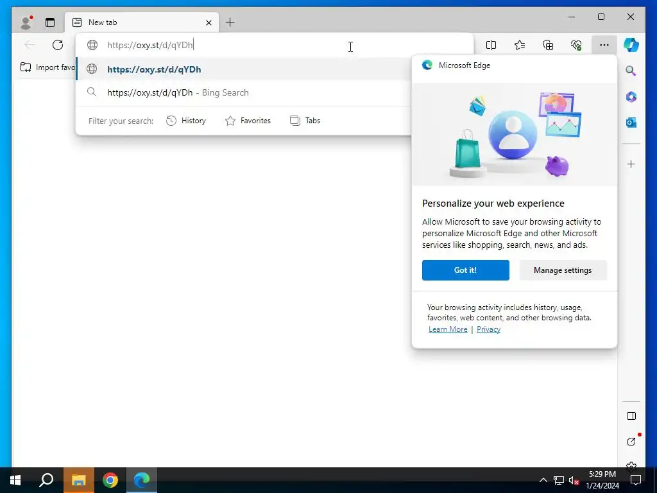The image size is (657, 493).
Task: Click the Got it! button
Action: click(466, 270)
